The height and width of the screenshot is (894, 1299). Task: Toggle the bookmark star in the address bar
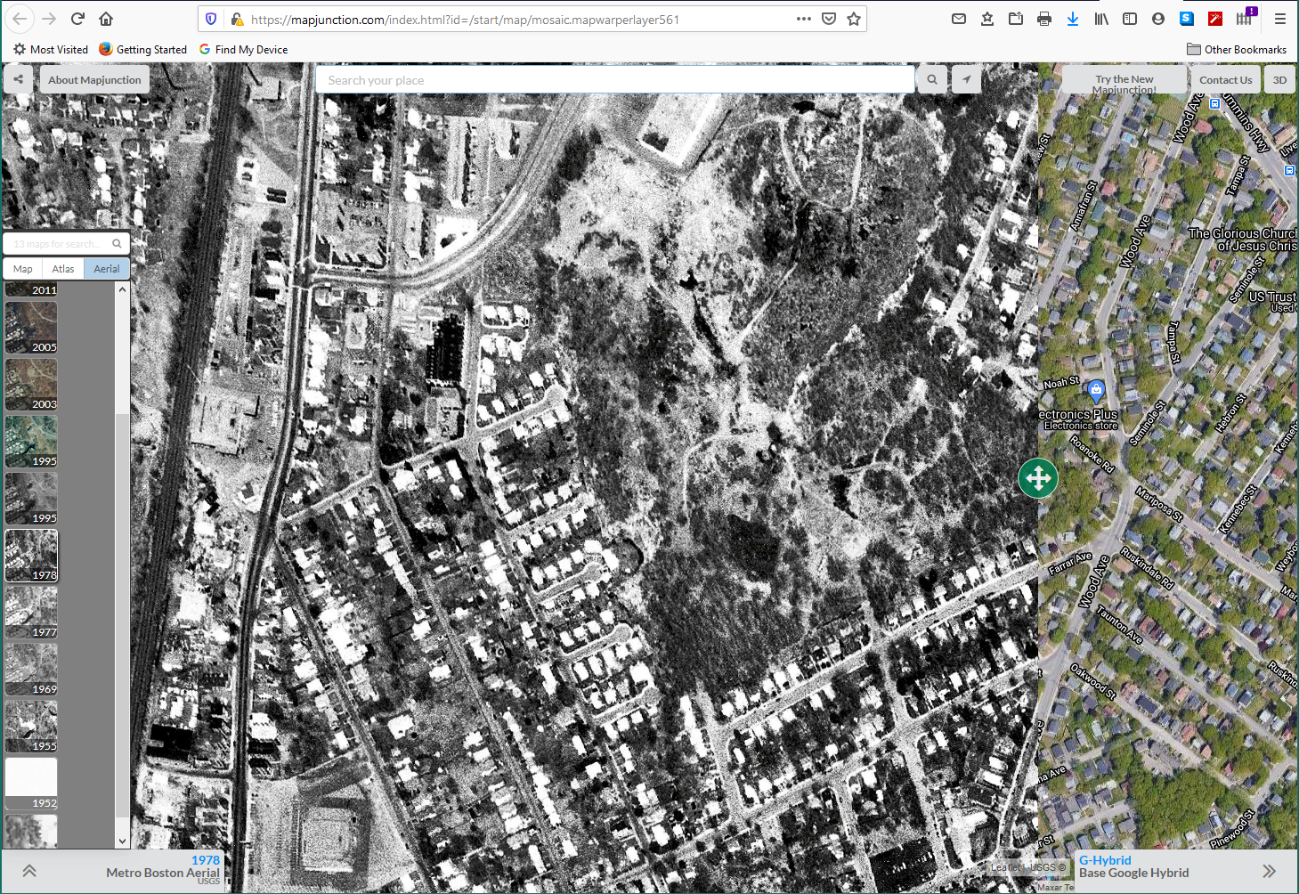854,20
